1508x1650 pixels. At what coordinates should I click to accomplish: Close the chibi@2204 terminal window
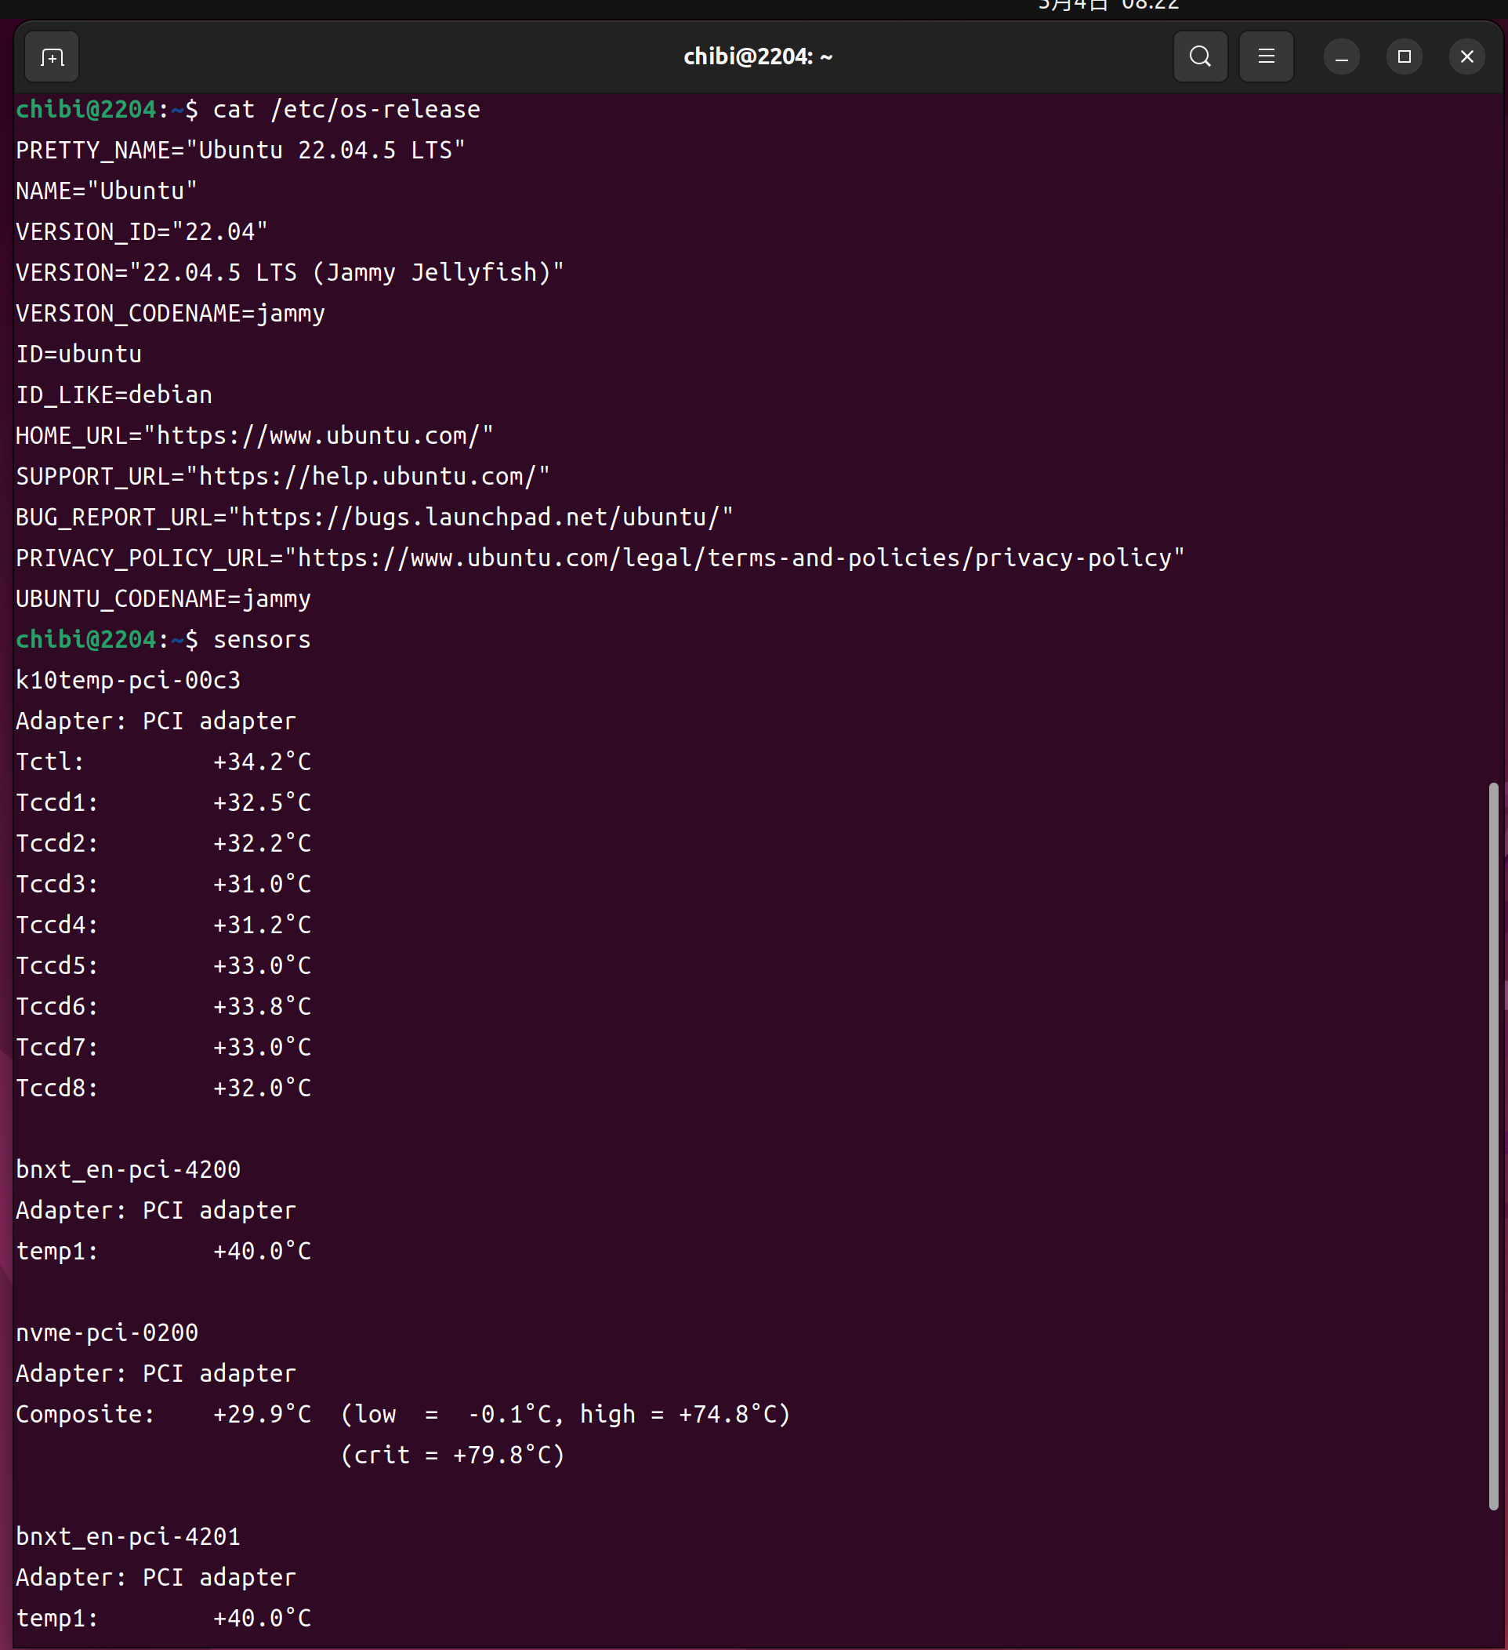click(1466, 56)
